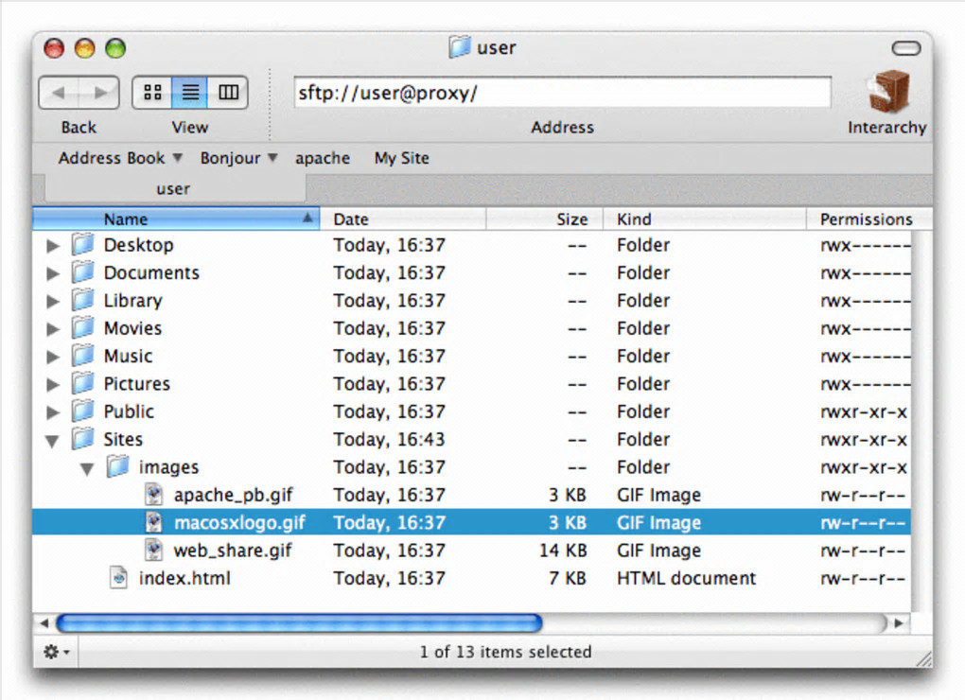
Task: Collapse the Sites folder
Action: point(53,441)
